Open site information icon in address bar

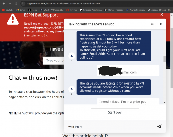pyautogui.click(x=23, y=4)
